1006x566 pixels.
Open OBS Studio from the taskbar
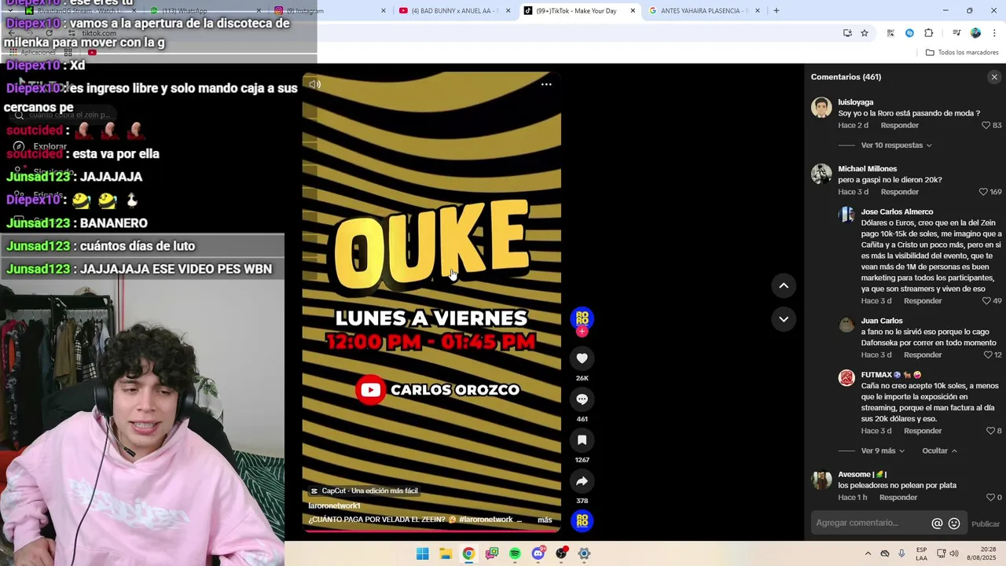[x=561, y=553]
